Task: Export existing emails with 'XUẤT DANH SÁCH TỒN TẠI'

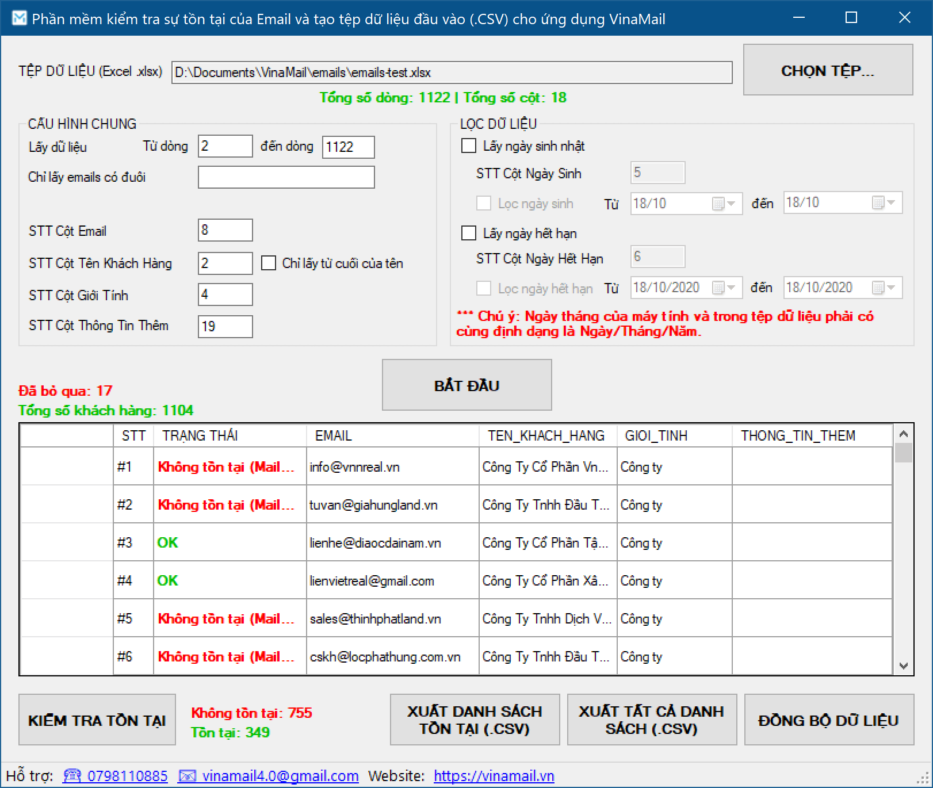Action: pyautogui.click(x=475, y=720)
